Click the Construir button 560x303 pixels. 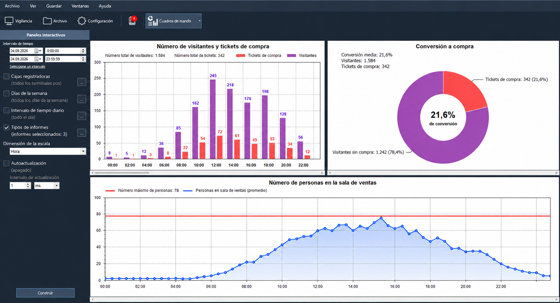coord(45,293)
